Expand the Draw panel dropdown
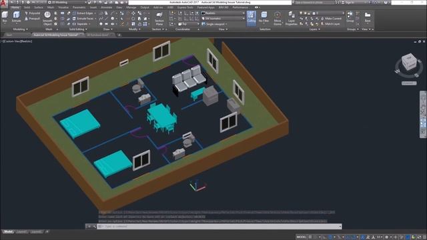Image resolution: width=427 pixels, height=240 pixels. click(x=108, y=29)
